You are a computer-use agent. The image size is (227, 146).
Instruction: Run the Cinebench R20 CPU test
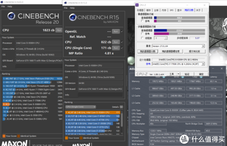[x=59, y=30]
